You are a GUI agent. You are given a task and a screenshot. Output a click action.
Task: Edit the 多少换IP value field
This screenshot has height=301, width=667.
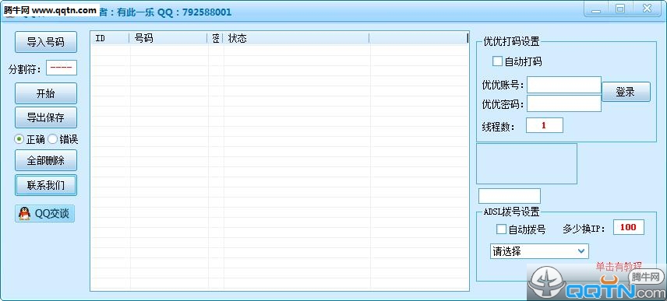click(628, 227)
